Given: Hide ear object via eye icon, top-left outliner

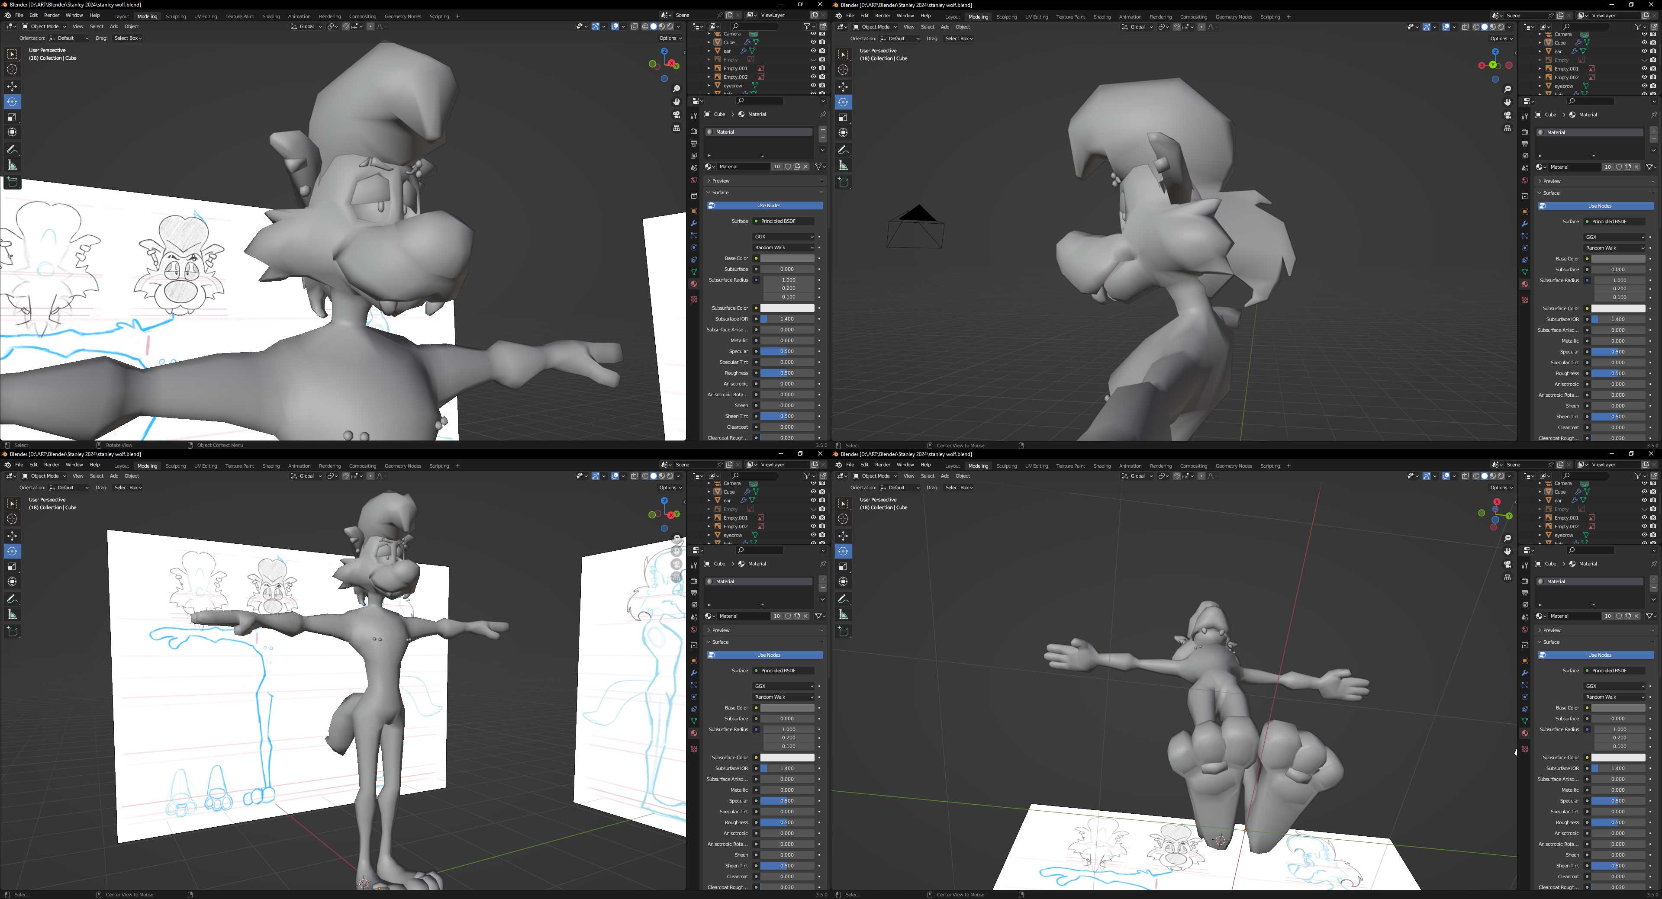Looking at the screenshot, I should coord(813,51).
